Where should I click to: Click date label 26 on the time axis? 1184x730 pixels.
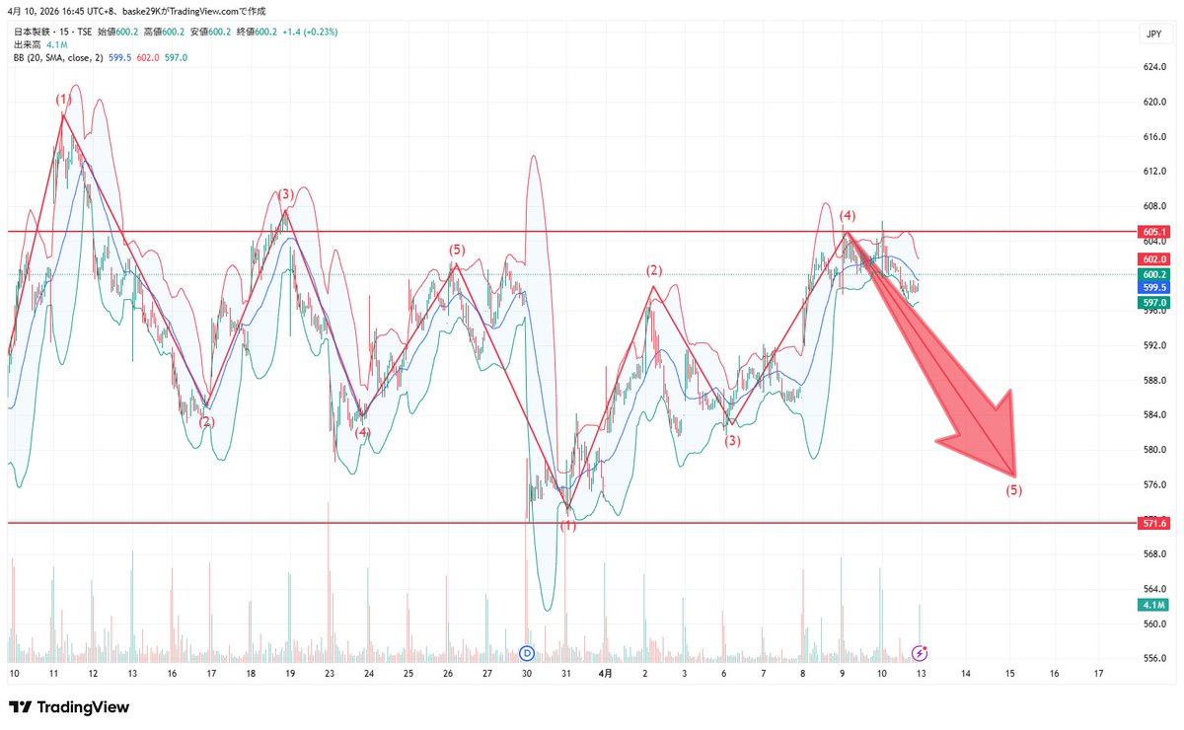pos(448,674)
